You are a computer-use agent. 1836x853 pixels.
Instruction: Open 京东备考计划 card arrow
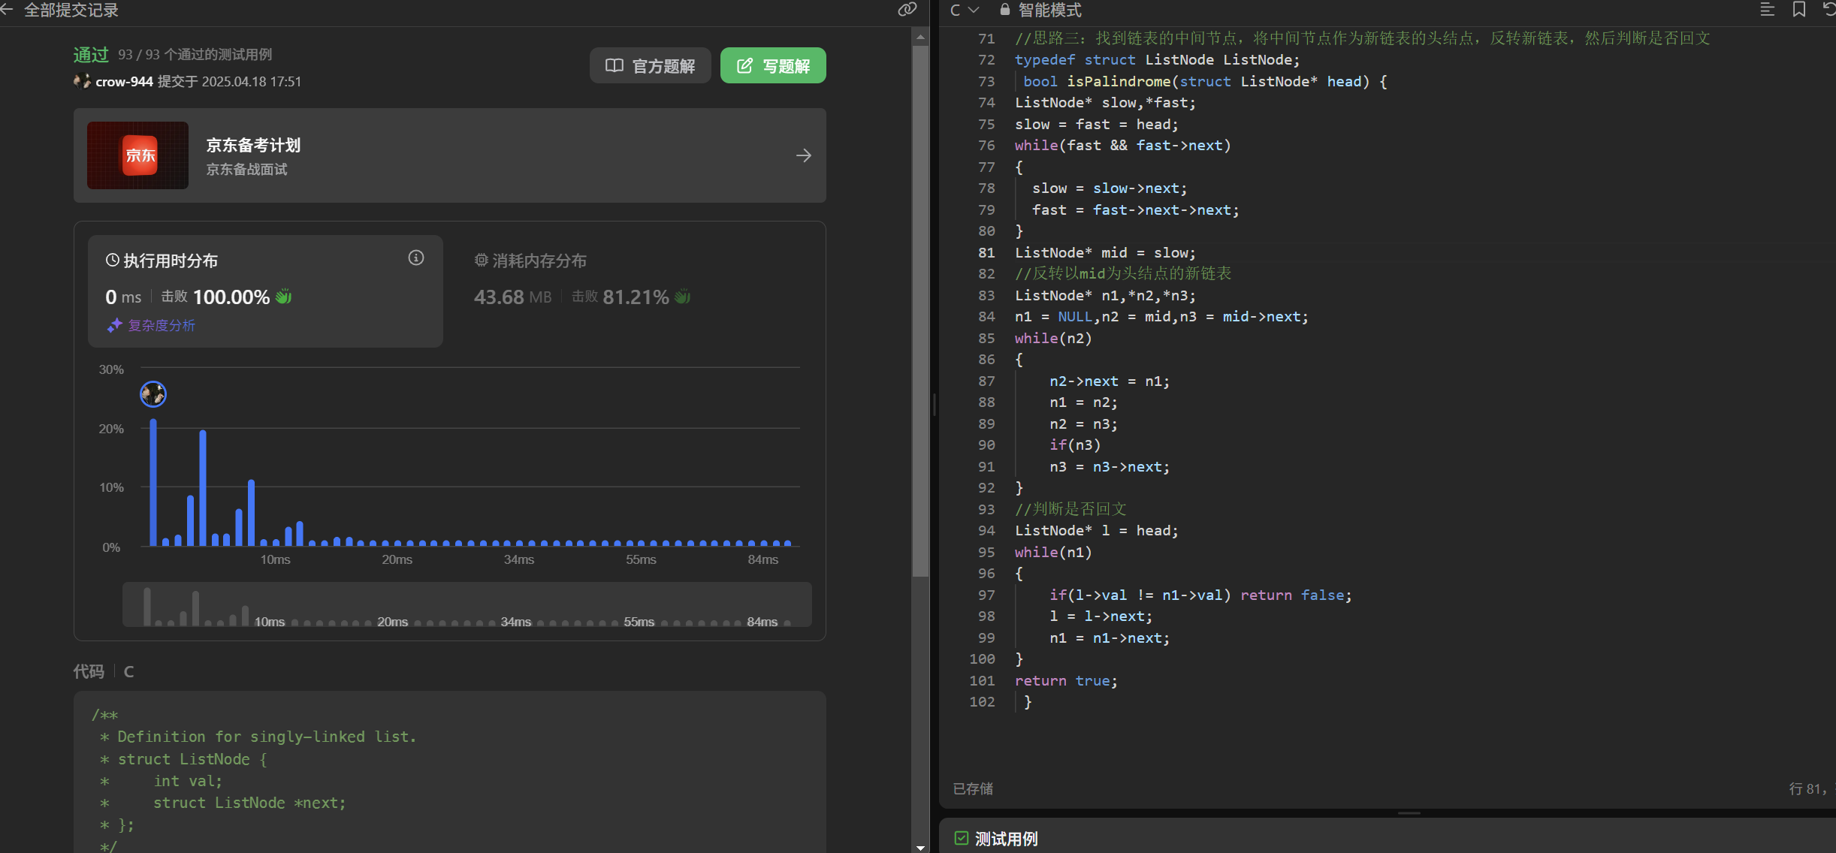(803, 155)
